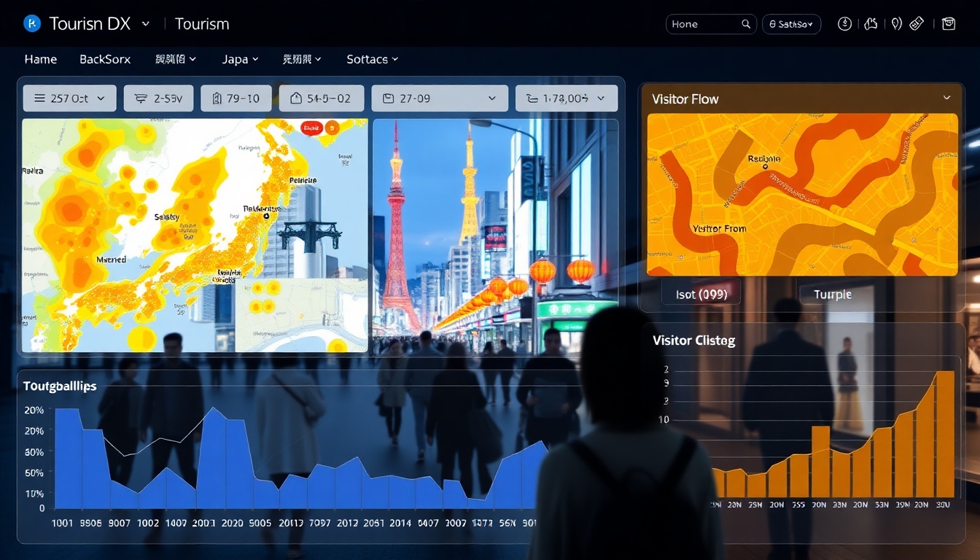Click the blue Tourisn DX logo icon
Viewport: 980px width, 560px height.
coord(32,24)
